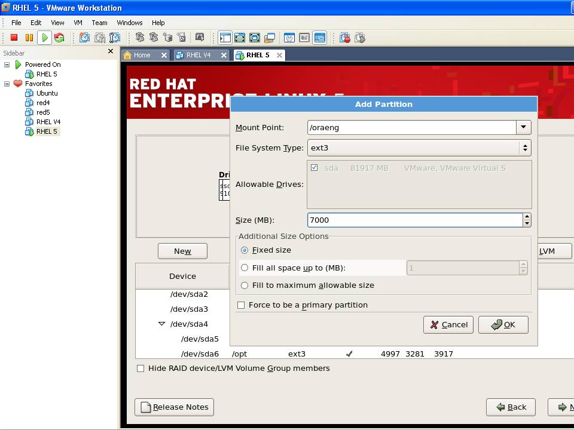The height and width of the screenshot is (430, 574).
Task: Open the Team menu
Action: [99, 23]
